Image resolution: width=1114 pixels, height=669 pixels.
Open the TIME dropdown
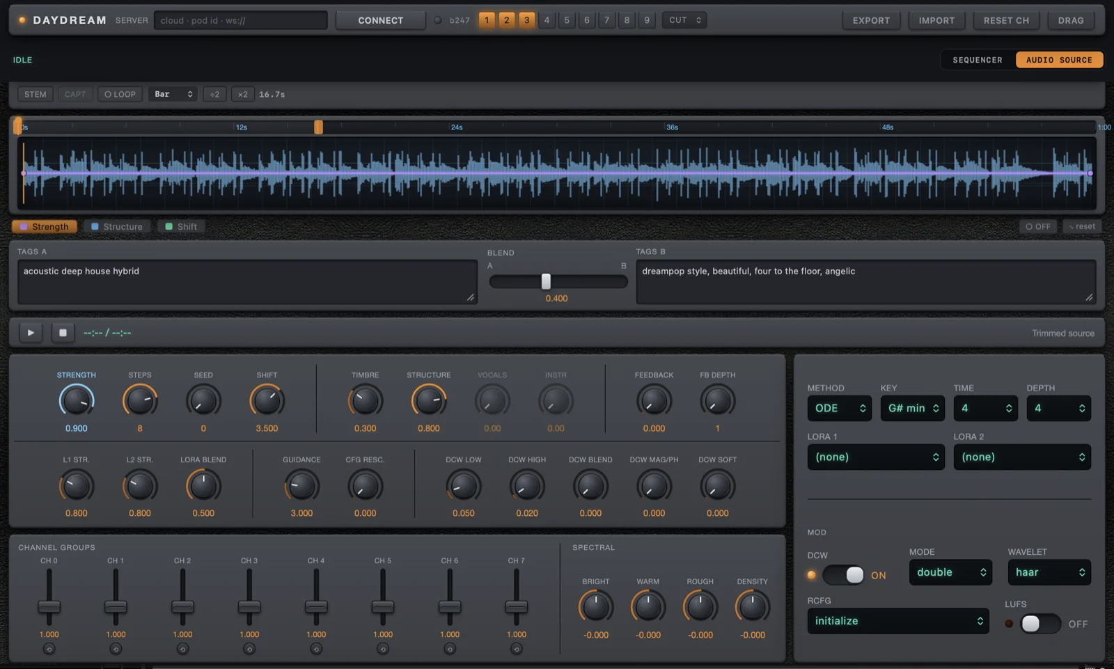986,408
